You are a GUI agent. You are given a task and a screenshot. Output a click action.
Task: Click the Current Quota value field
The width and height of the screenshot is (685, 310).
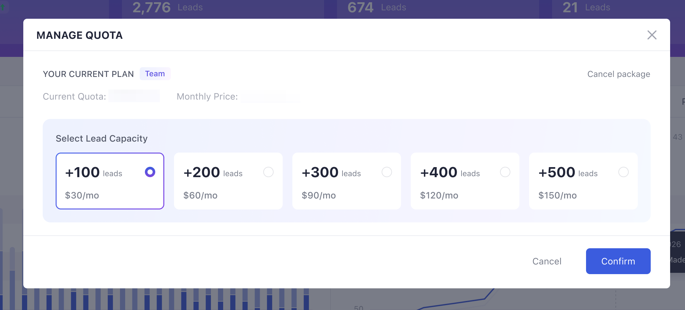tap(134, 96)
